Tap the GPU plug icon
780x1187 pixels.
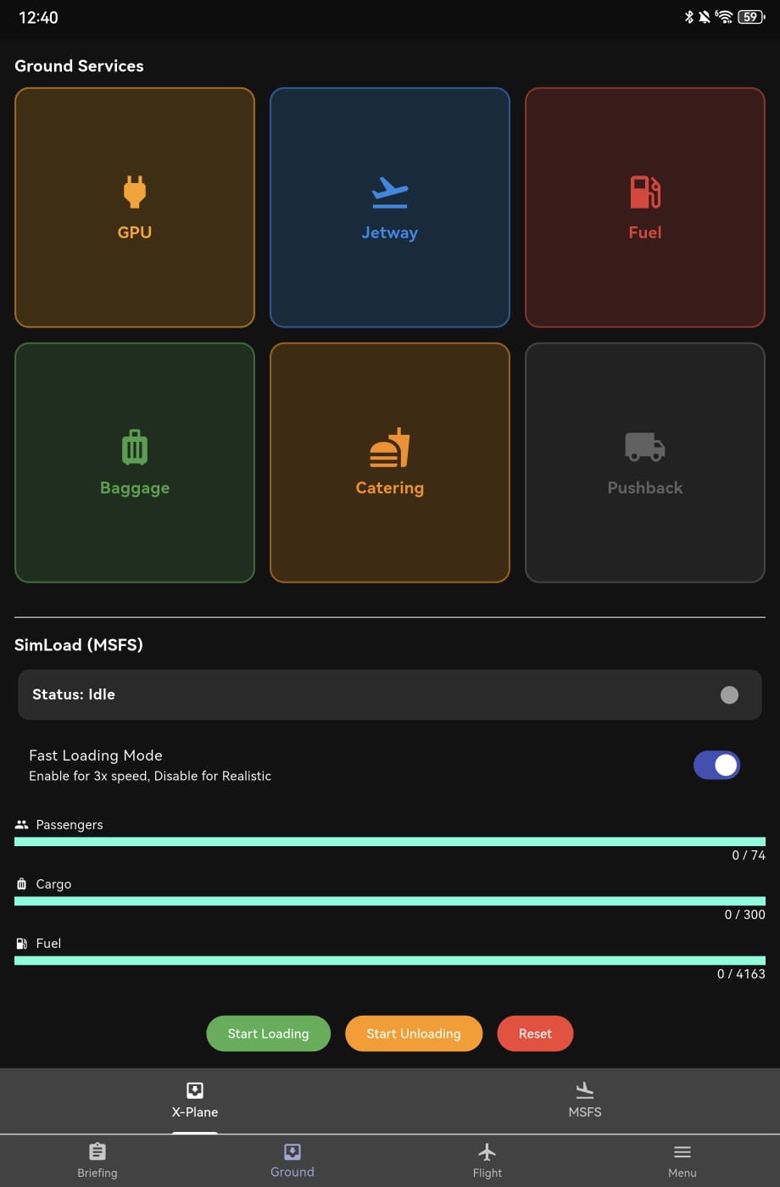pos(135,192)
